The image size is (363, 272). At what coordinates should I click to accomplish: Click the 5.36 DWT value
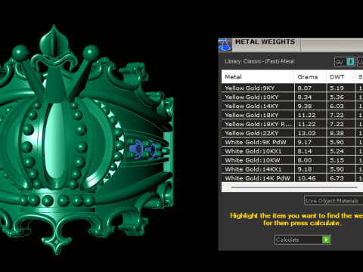click(337, 97)
